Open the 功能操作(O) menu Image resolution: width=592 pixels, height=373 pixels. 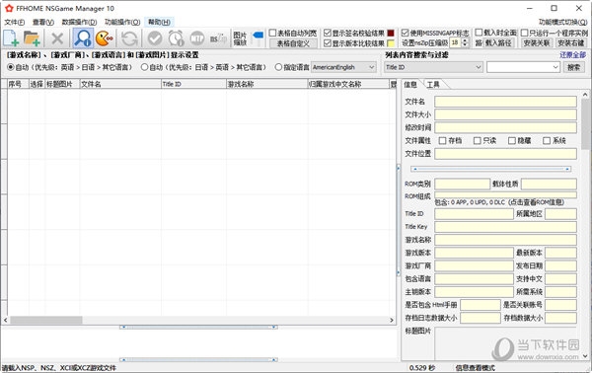[x=122, y=23]
